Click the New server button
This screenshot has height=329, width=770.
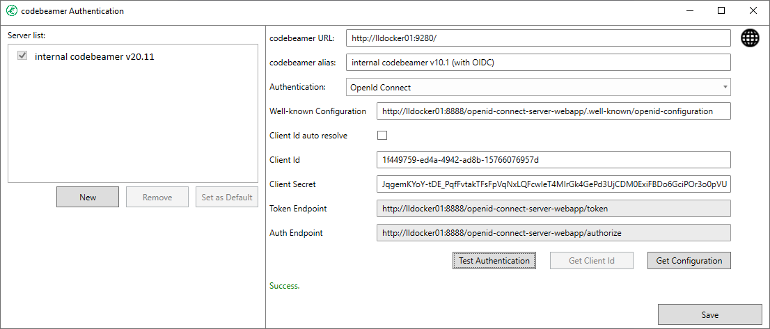(88, 197)
